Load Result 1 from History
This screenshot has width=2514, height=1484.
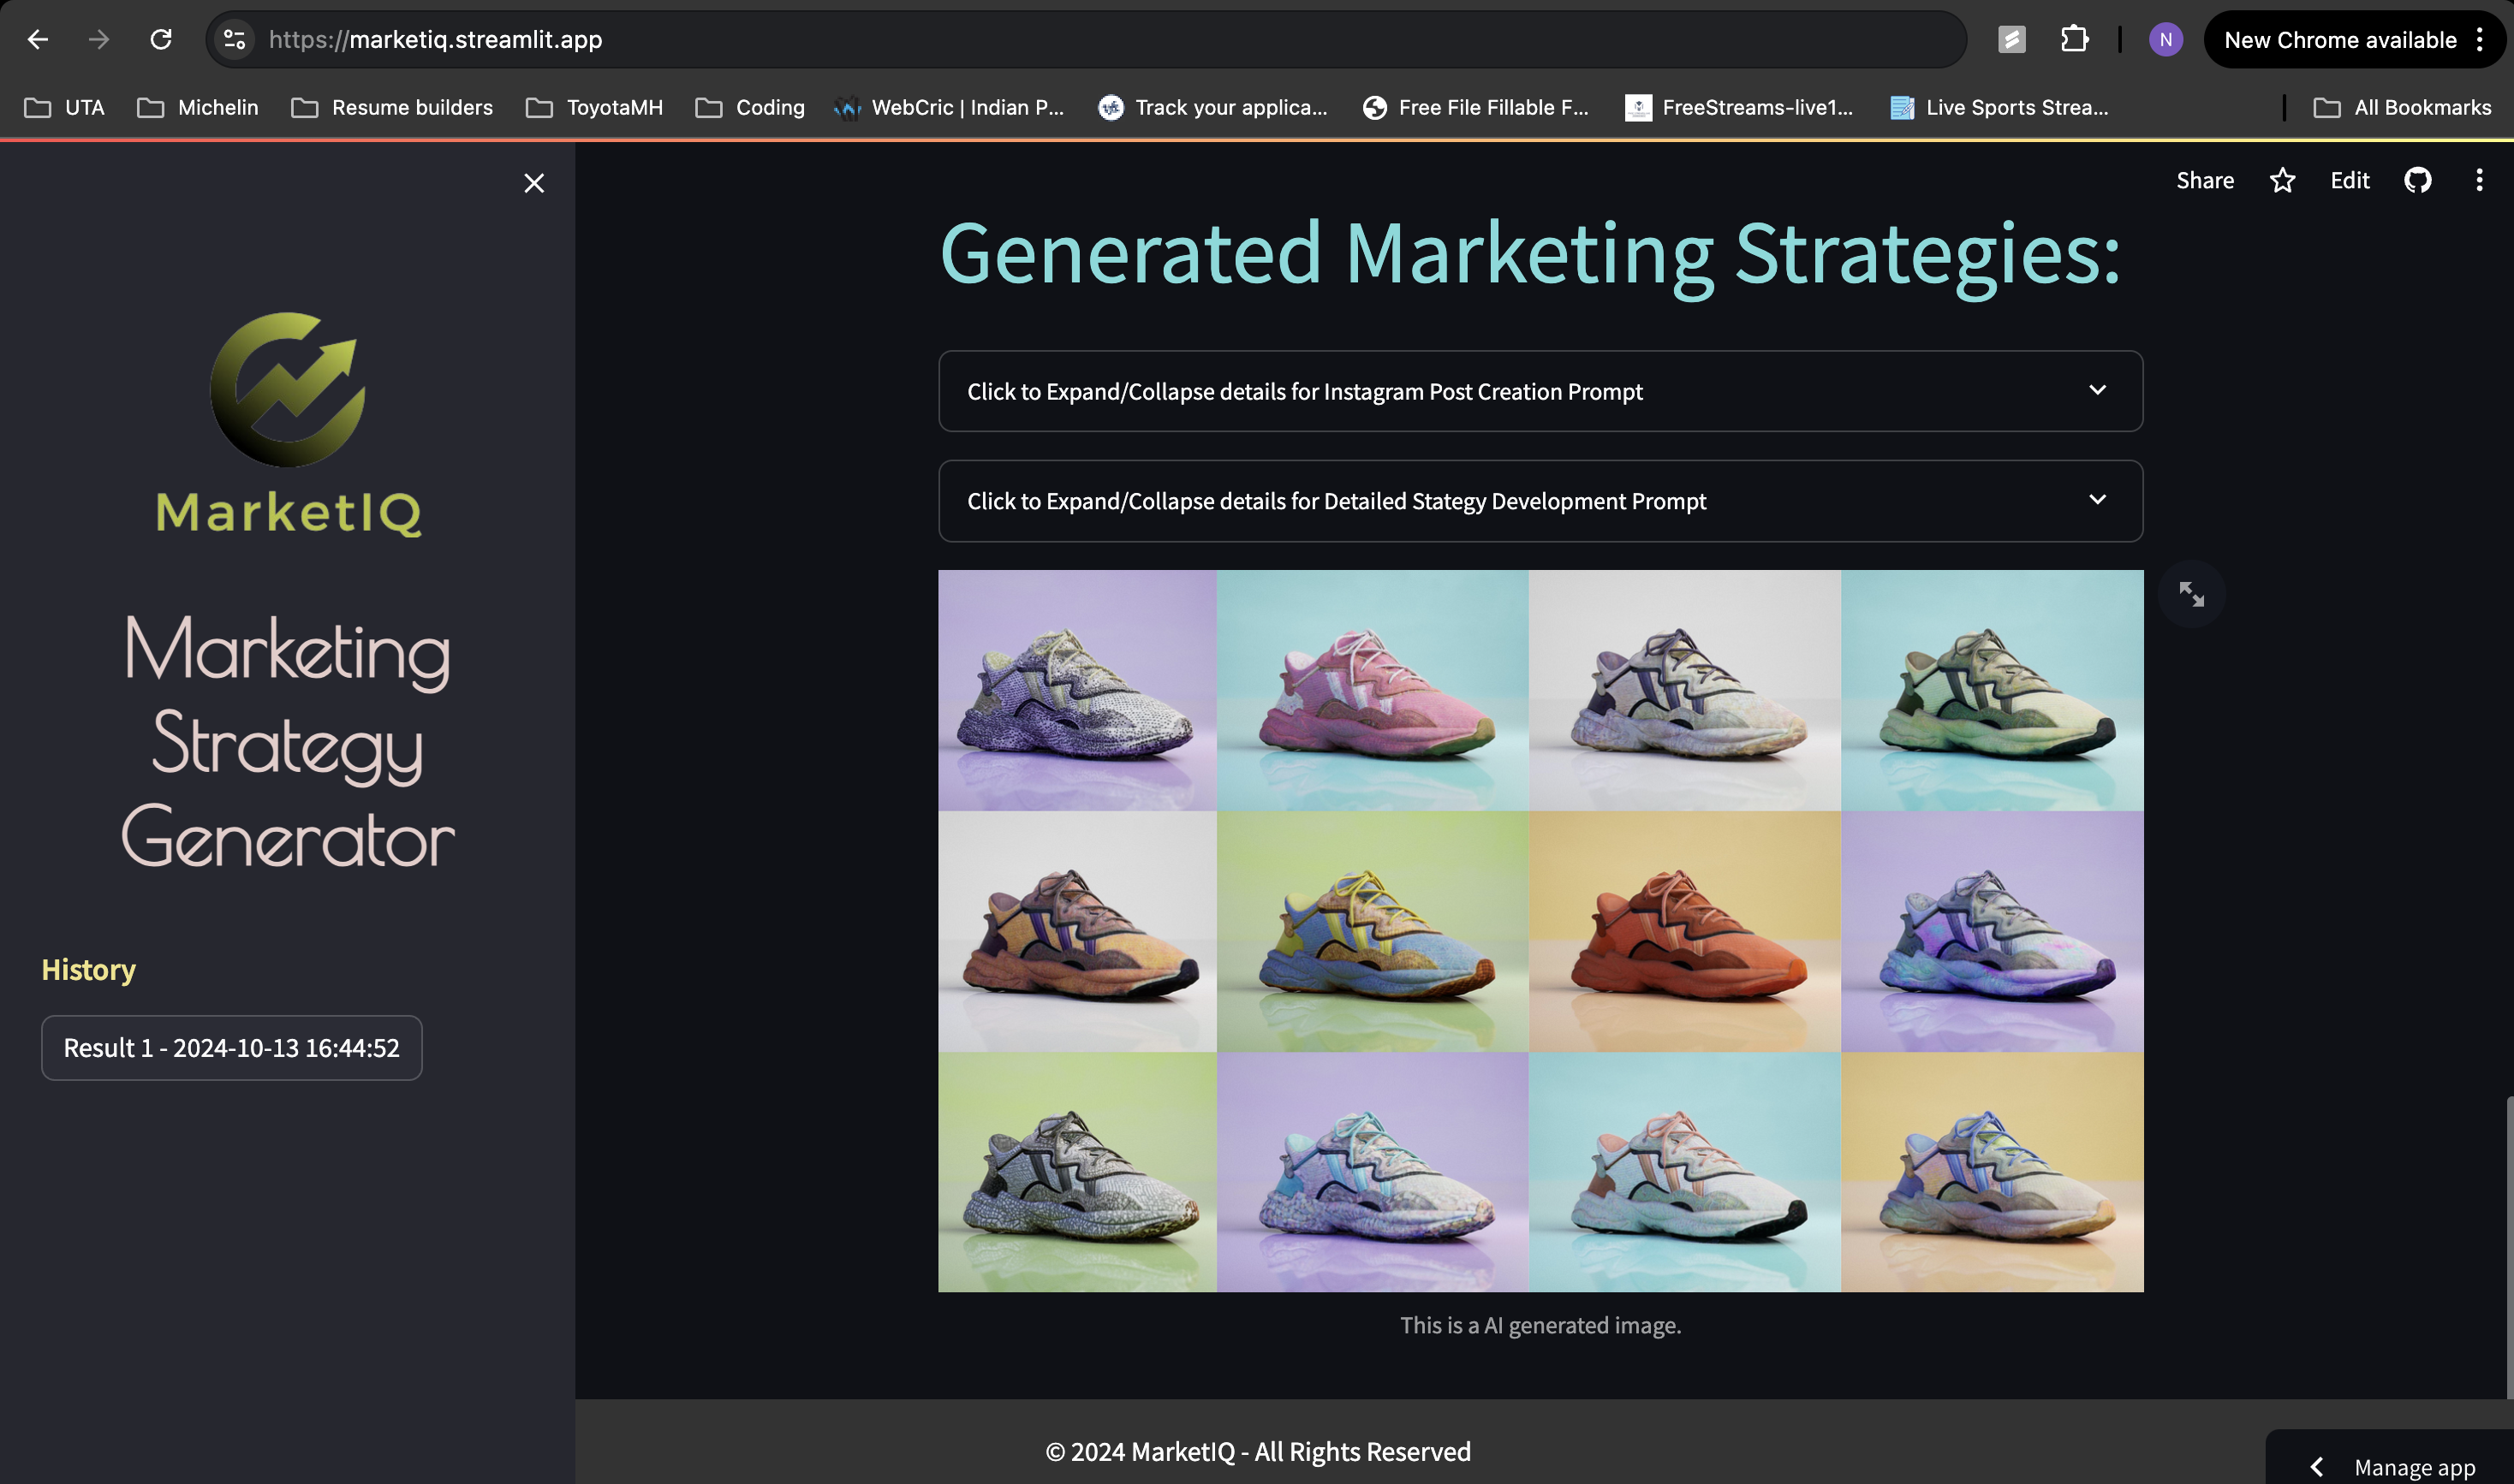[231, 1047]
